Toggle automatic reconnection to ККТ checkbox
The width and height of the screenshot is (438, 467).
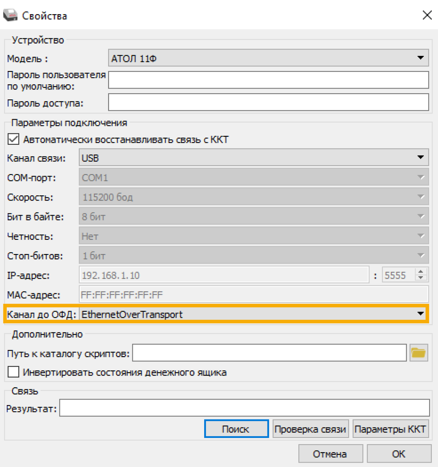tap(13, 139)
